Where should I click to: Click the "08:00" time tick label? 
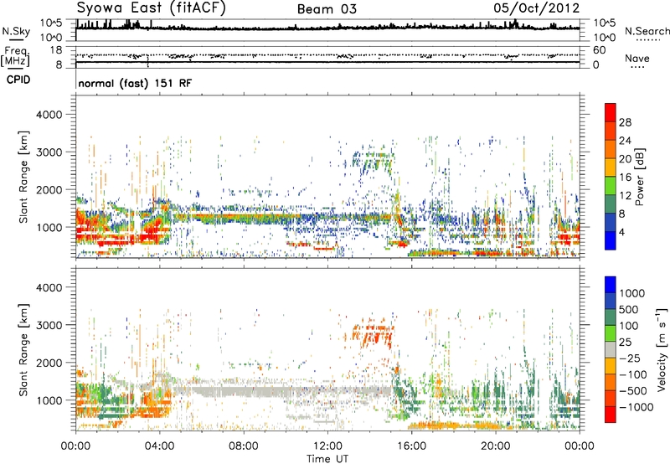point(243,446)
